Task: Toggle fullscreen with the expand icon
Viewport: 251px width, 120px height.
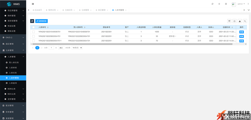Action: 226,4
